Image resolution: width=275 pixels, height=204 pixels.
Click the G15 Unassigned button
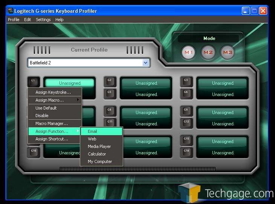click(223, 142)
